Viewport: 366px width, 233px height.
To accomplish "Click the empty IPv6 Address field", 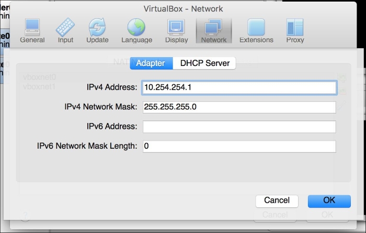I will point(239,127).
